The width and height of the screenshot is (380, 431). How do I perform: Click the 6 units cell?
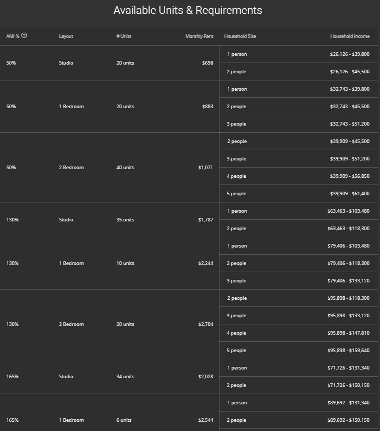124,420
